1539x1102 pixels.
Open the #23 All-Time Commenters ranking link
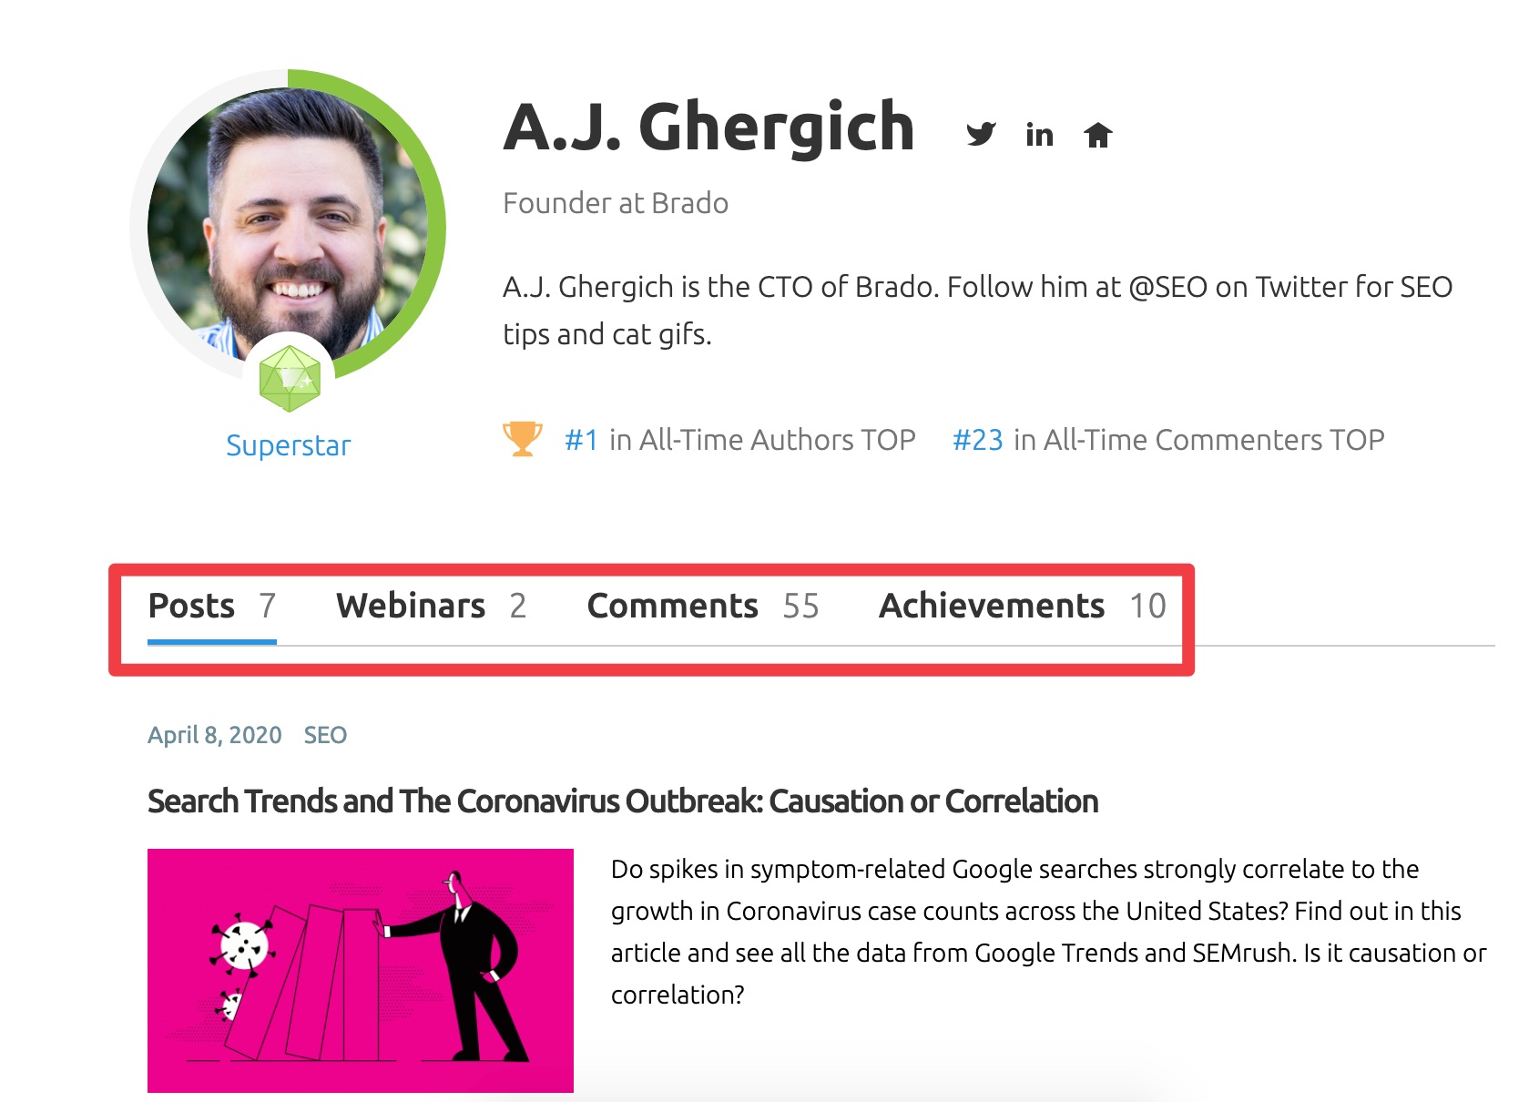tap(977, 440)
